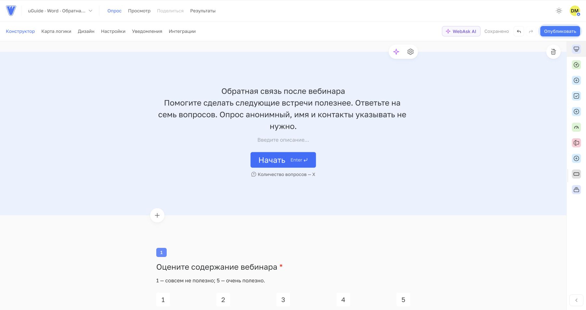Screen dimensions: 586x310
Task: Edit question title 'Оцените содержание вебинара'
Action: pos(216,267)
